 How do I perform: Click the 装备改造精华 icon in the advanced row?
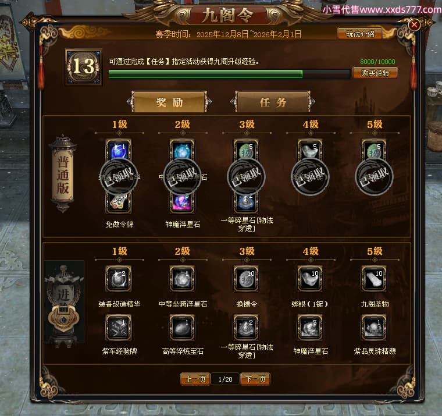(119, 279)
